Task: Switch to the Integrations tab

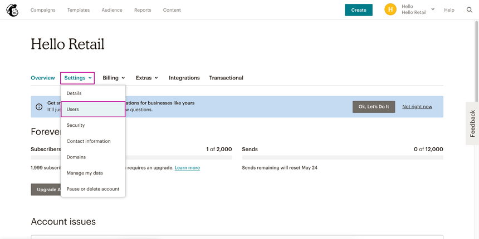Action: (x=184, y=78)
